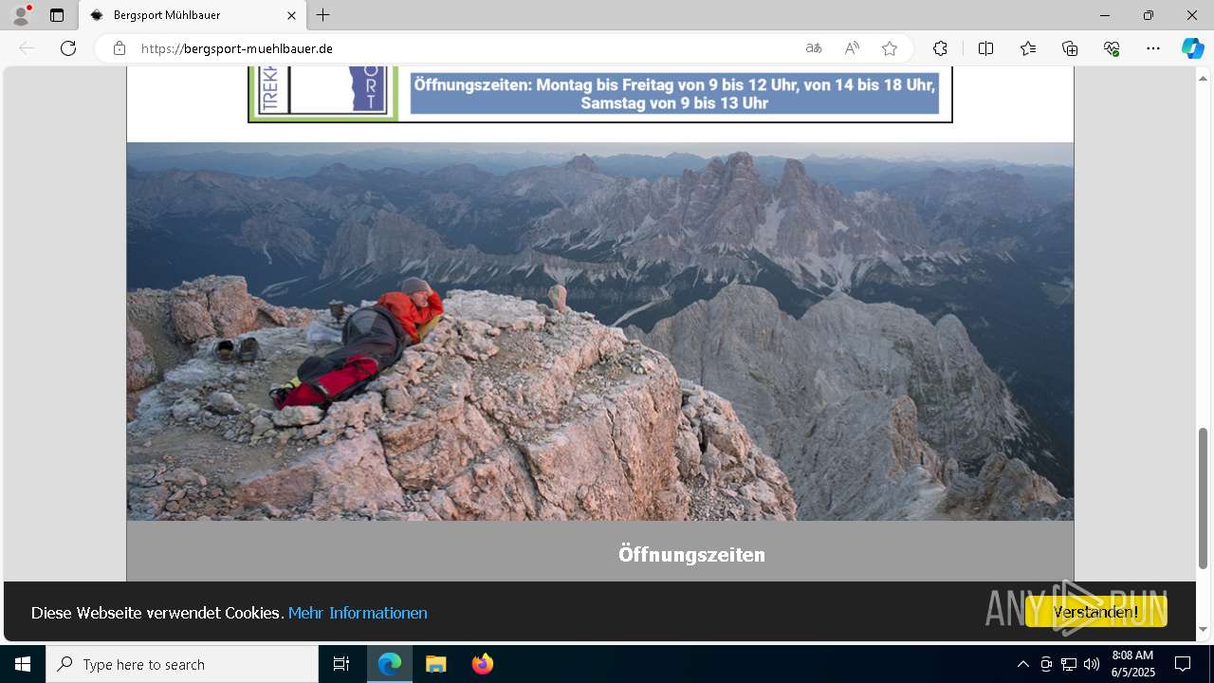The width and height of the screenshot is (1214, 683).
Task: Add this page to favorites star
Action: point(890,48)
